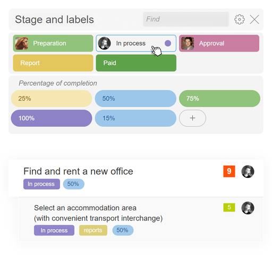
Task: Select the Paid stage
Action: tap(136, 63)
